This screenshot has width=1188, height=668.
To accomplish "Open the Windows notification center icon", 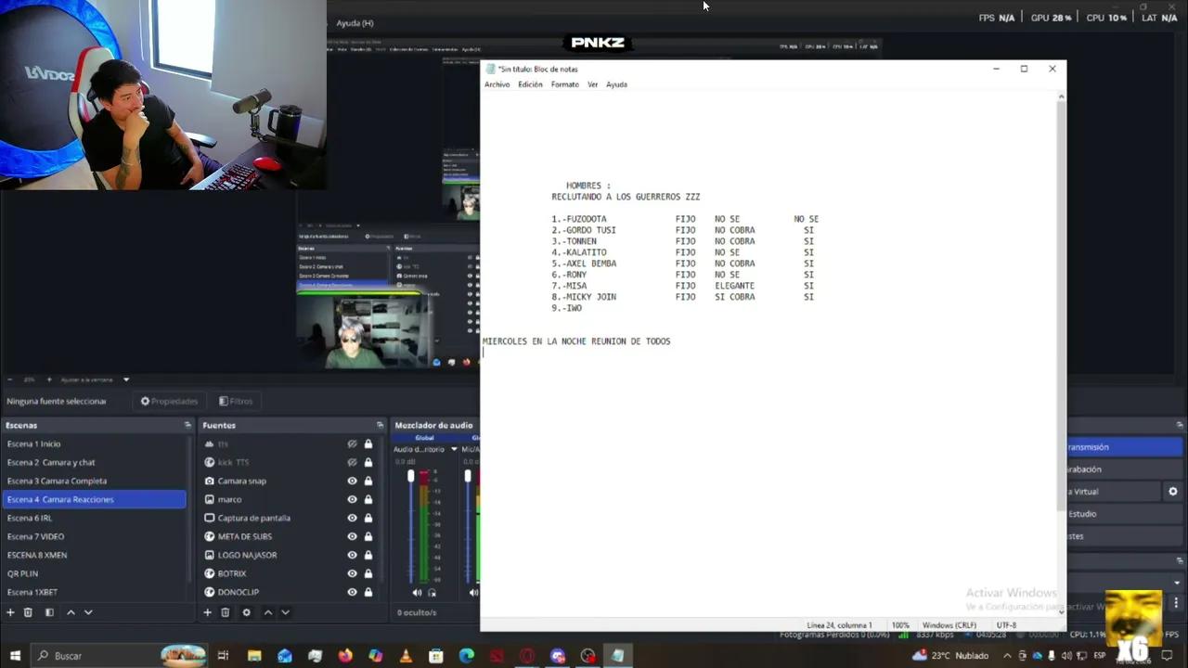I will pos(1168,656).
